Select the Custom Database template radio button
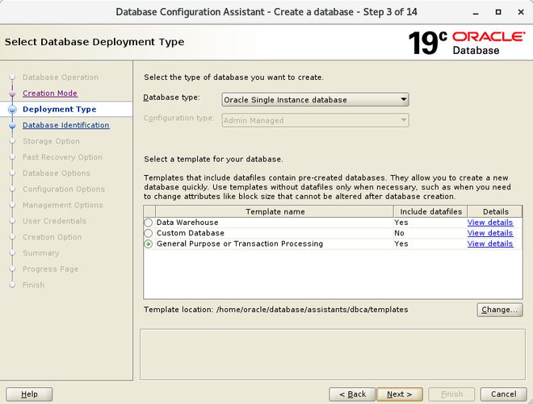533x404 pixels. pos(149,233)
